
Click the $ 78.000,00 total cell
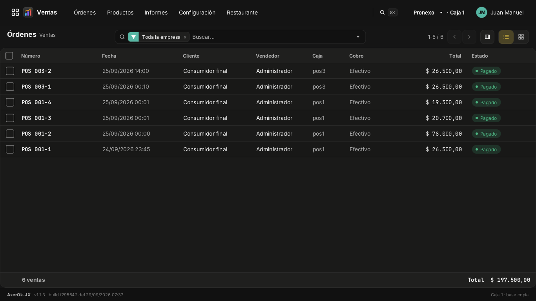[x=444, y=134]
